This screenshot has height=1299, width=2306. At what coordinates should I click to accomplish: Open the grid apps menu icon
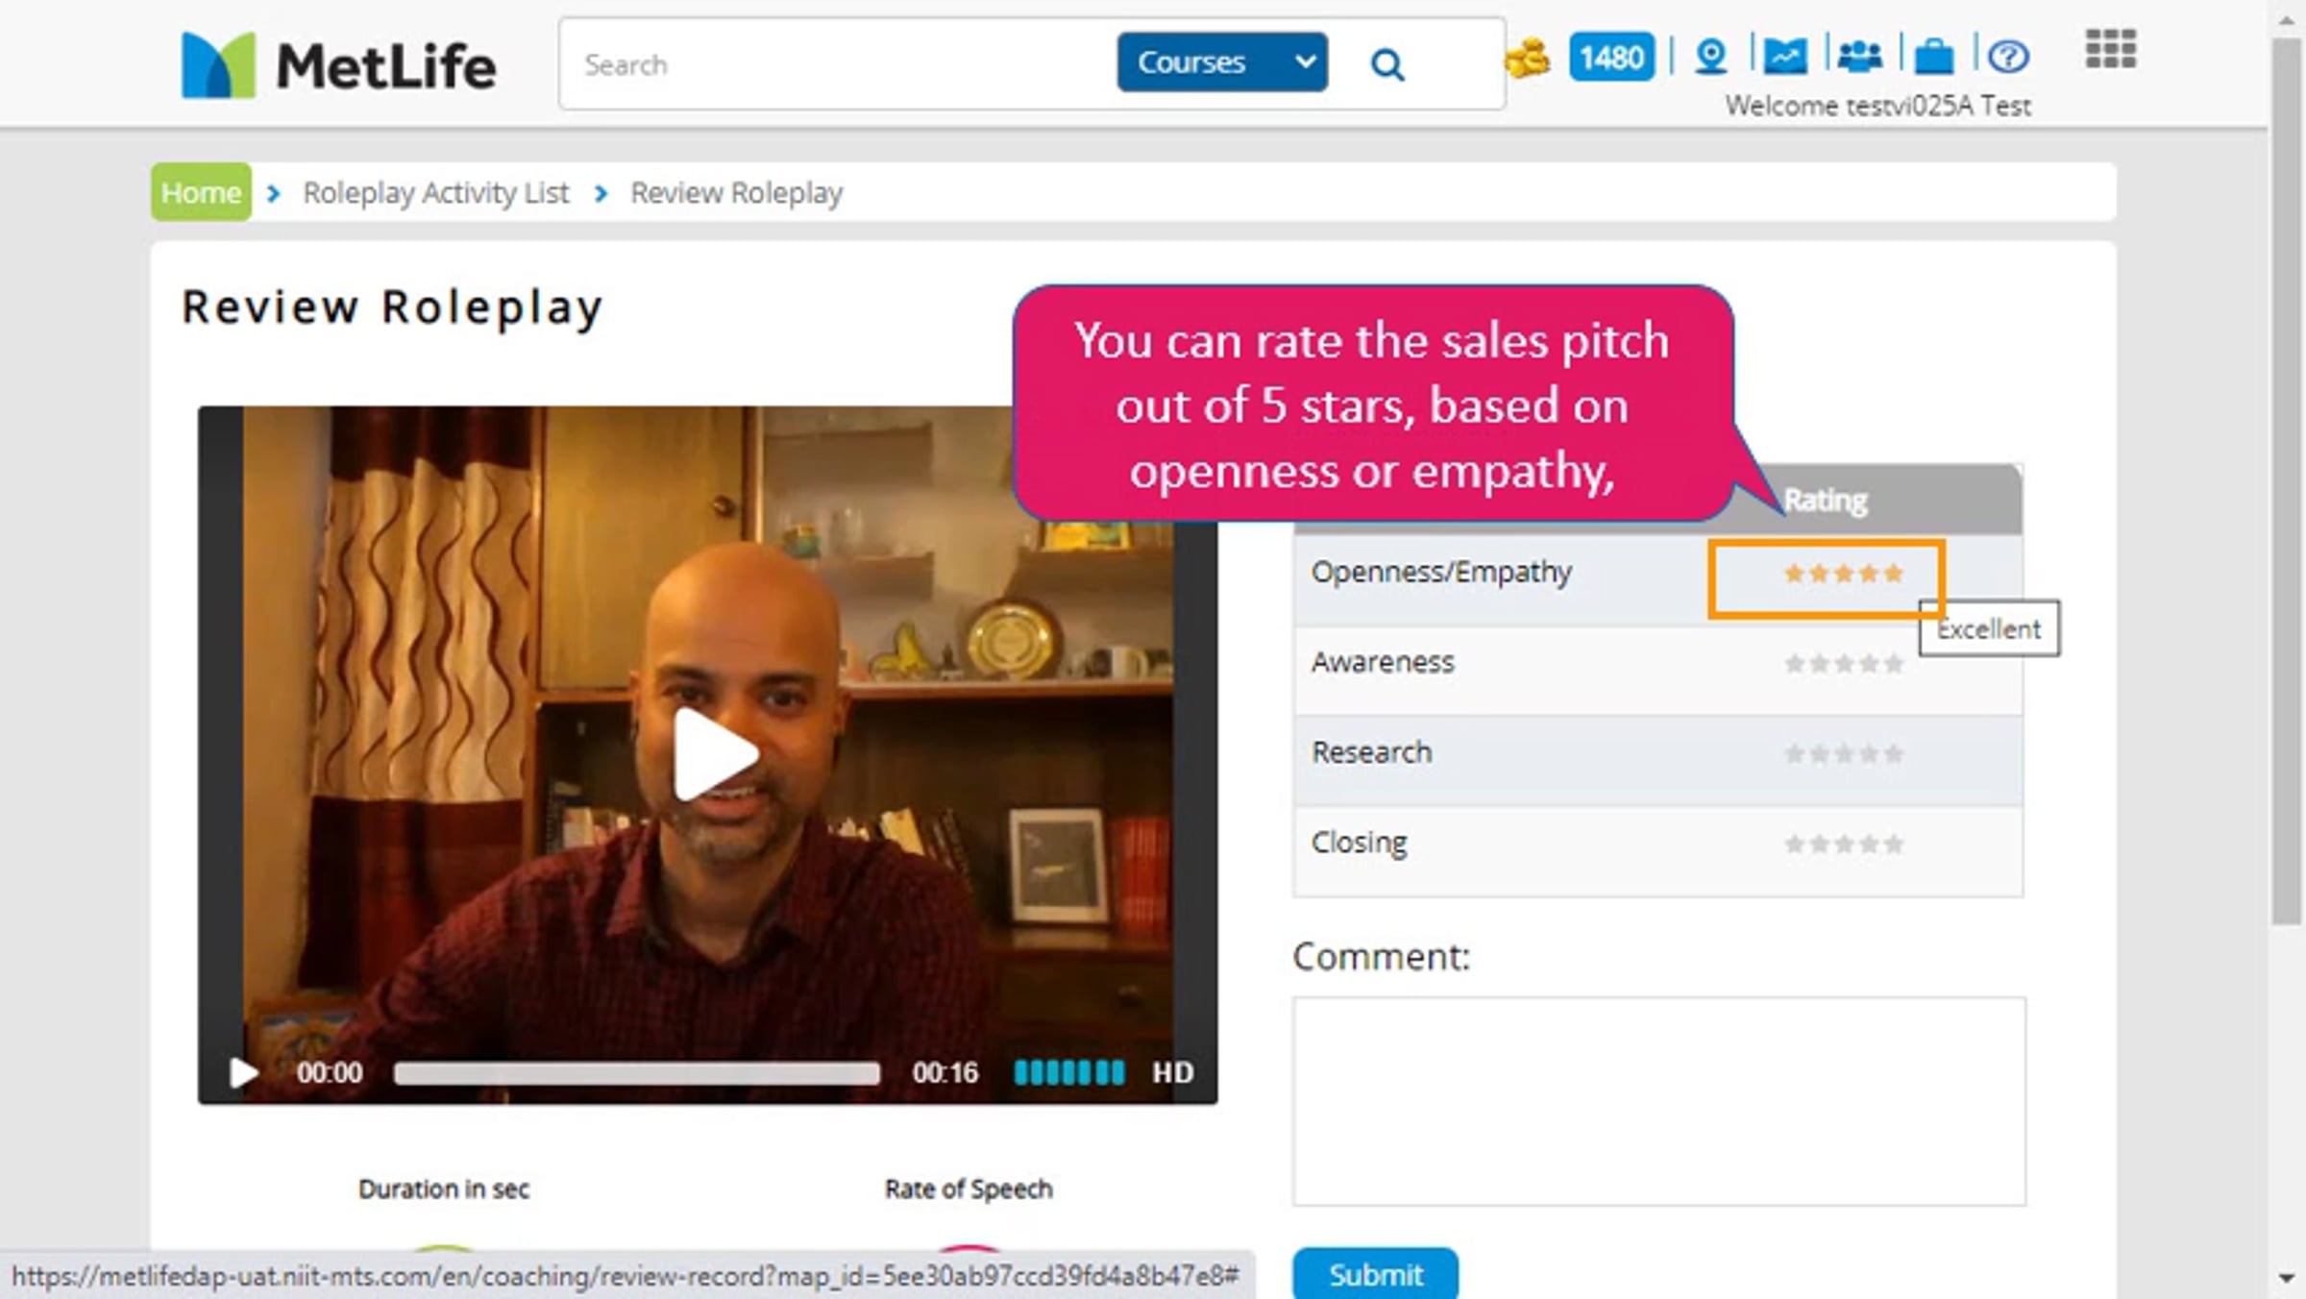[x=2110, y=50]
